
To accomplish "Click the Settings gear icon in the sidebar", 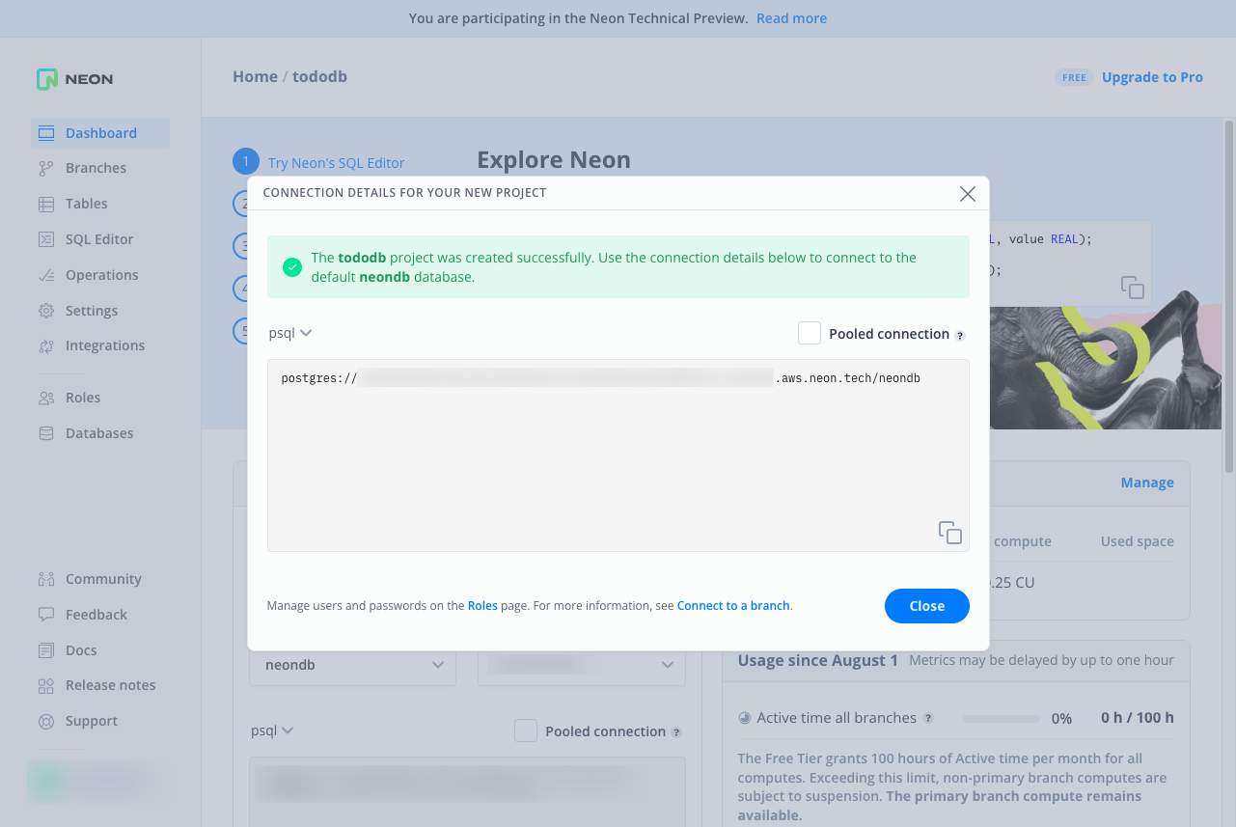I will [46, 311].
